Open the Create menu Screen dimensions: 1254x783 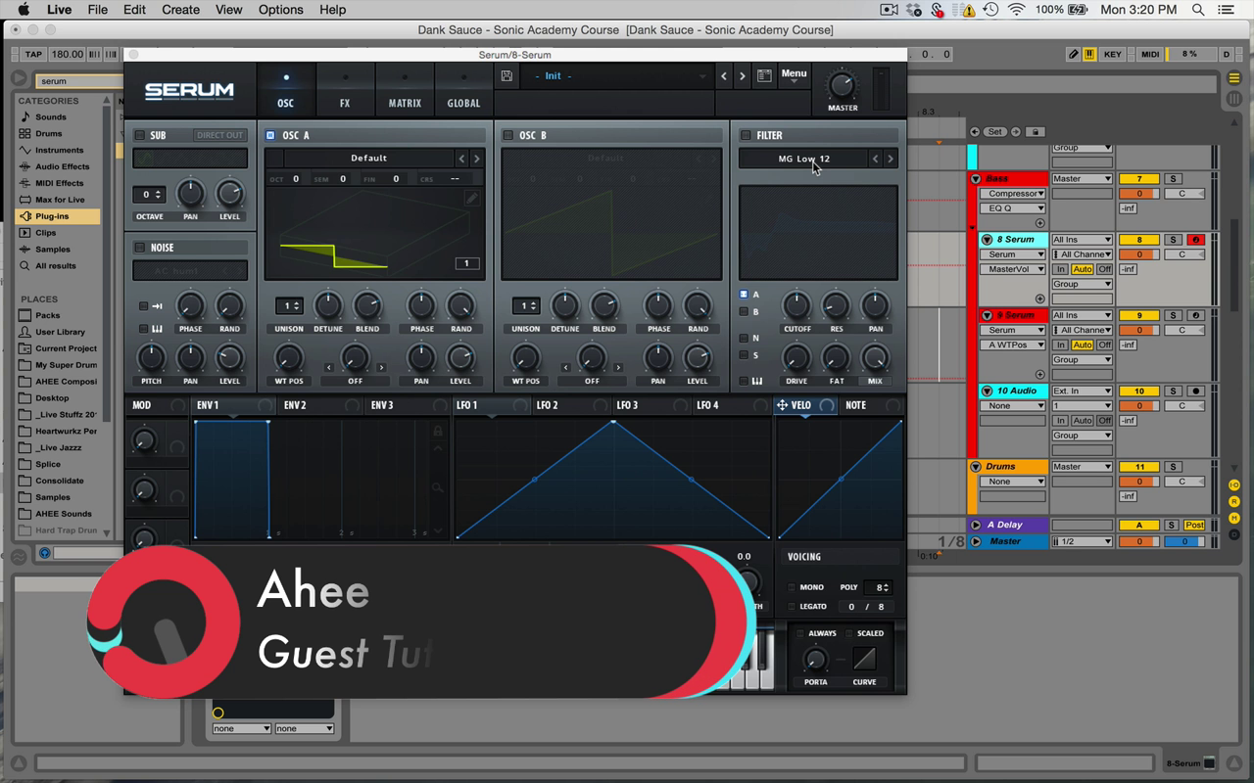(x=180, y=10)
